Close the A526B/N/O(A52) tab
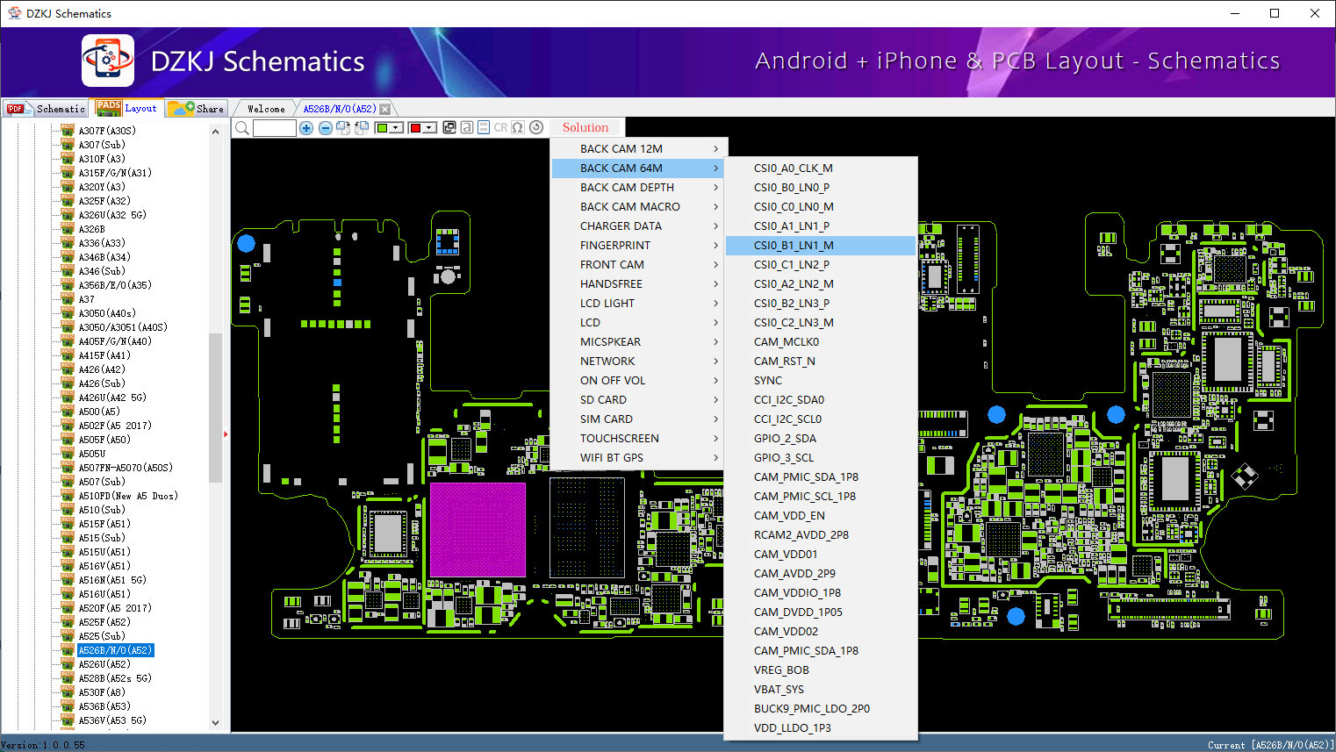Image resolution: width=1336 pixels, height=752 pixels. point(384,109)
